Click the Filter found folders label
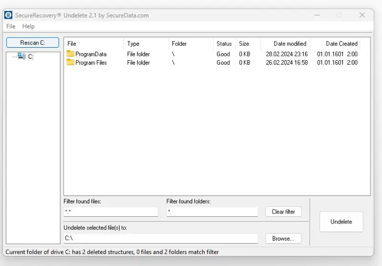382x266 pixels. pos(188,202)
